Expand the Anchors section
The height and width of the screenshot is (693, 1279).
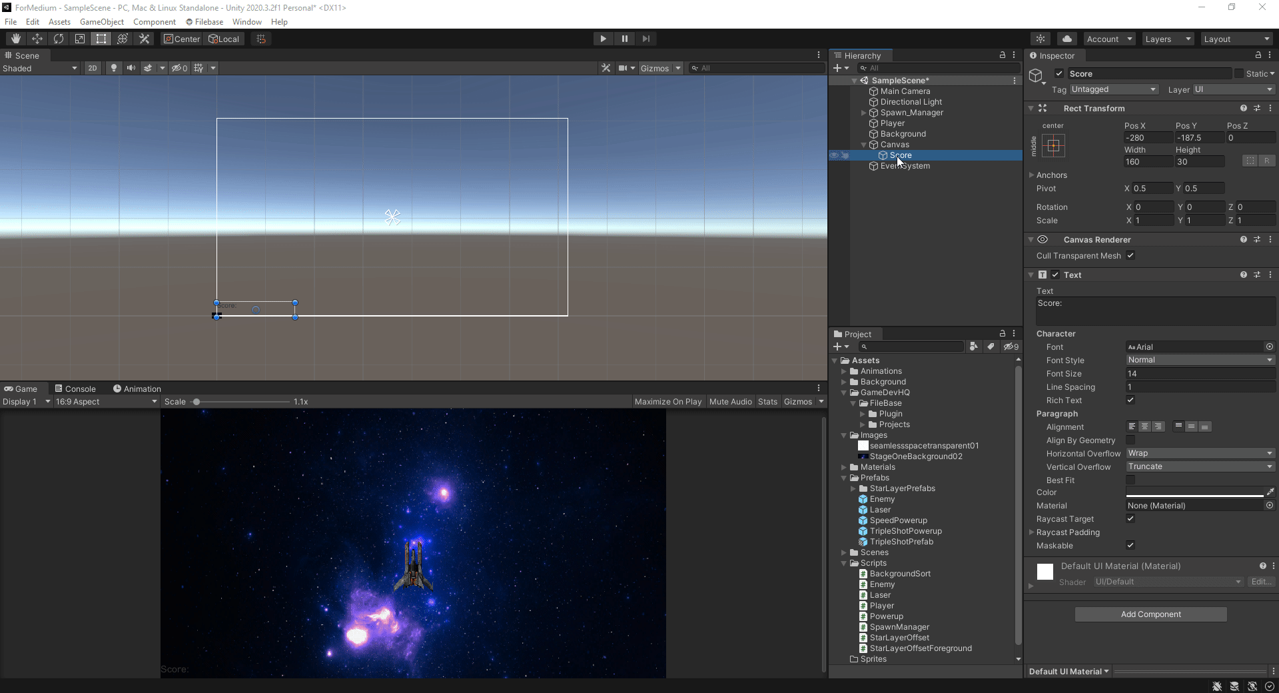tap(1032, 175)
